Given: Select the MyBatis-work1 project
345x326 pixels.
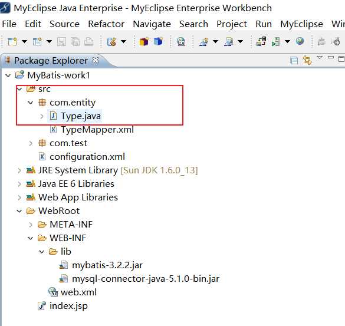Looking at the screenshot, I should coord(59,75).
